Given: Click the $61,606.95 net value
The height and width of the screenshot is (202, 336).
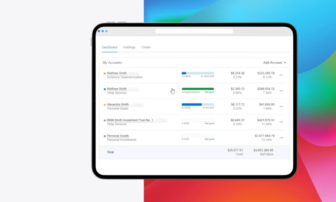Looking at the screenshot, I should (x=267, y=104).
